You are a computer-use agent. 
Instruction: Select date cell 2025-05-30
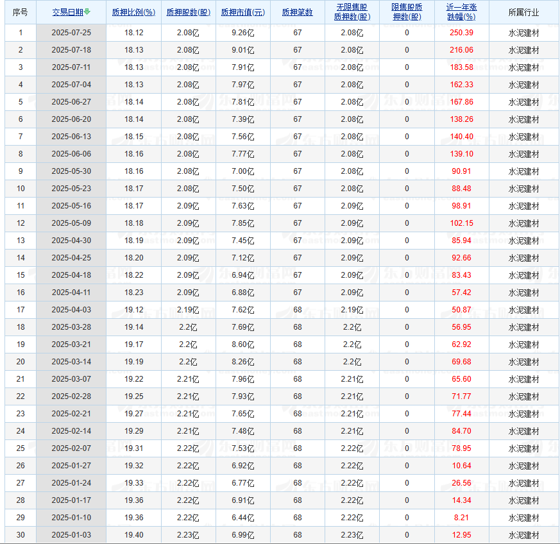pyautogui.click(x=71, y=171)
